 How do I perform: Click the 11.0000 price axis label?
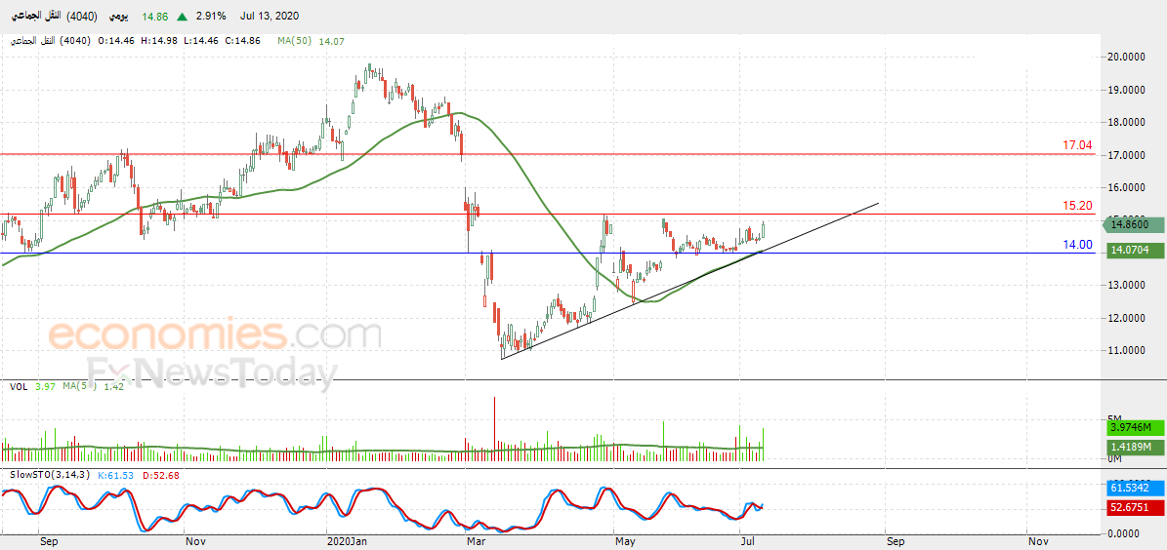point(1124,349)
